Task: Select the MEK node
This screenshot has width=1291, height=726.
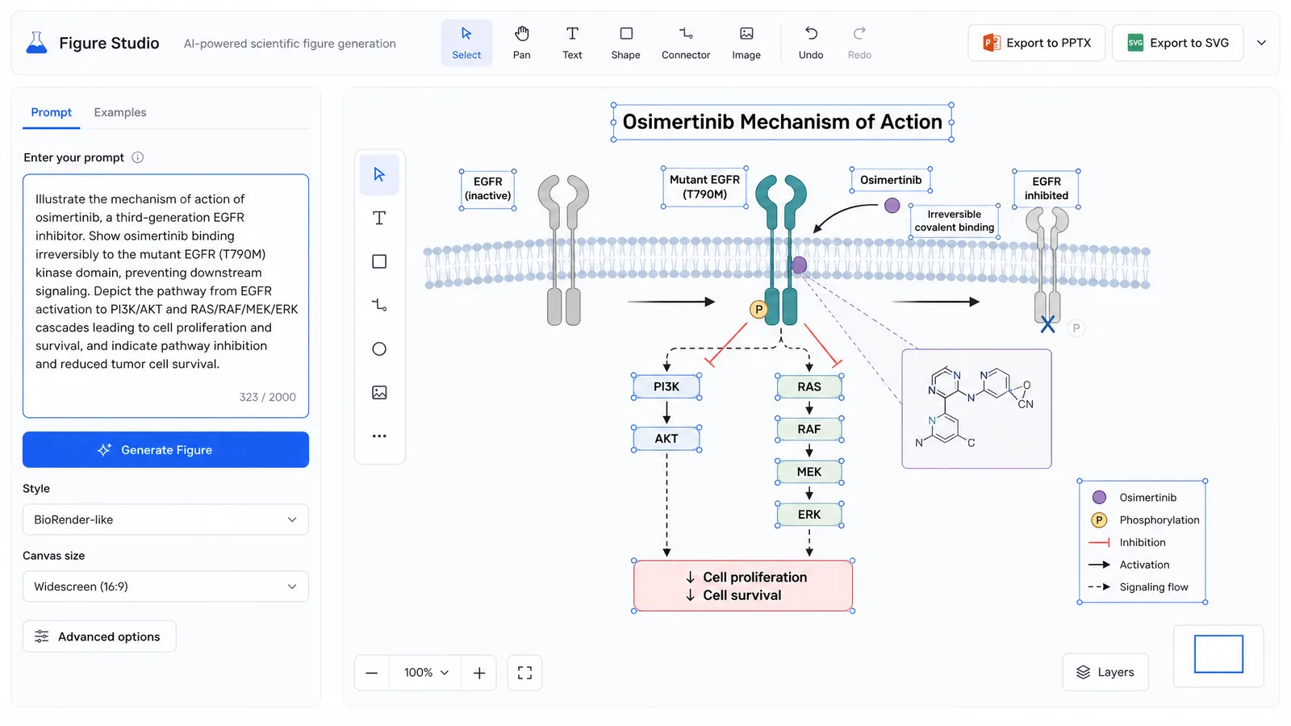Action: [x=809, y=472]
